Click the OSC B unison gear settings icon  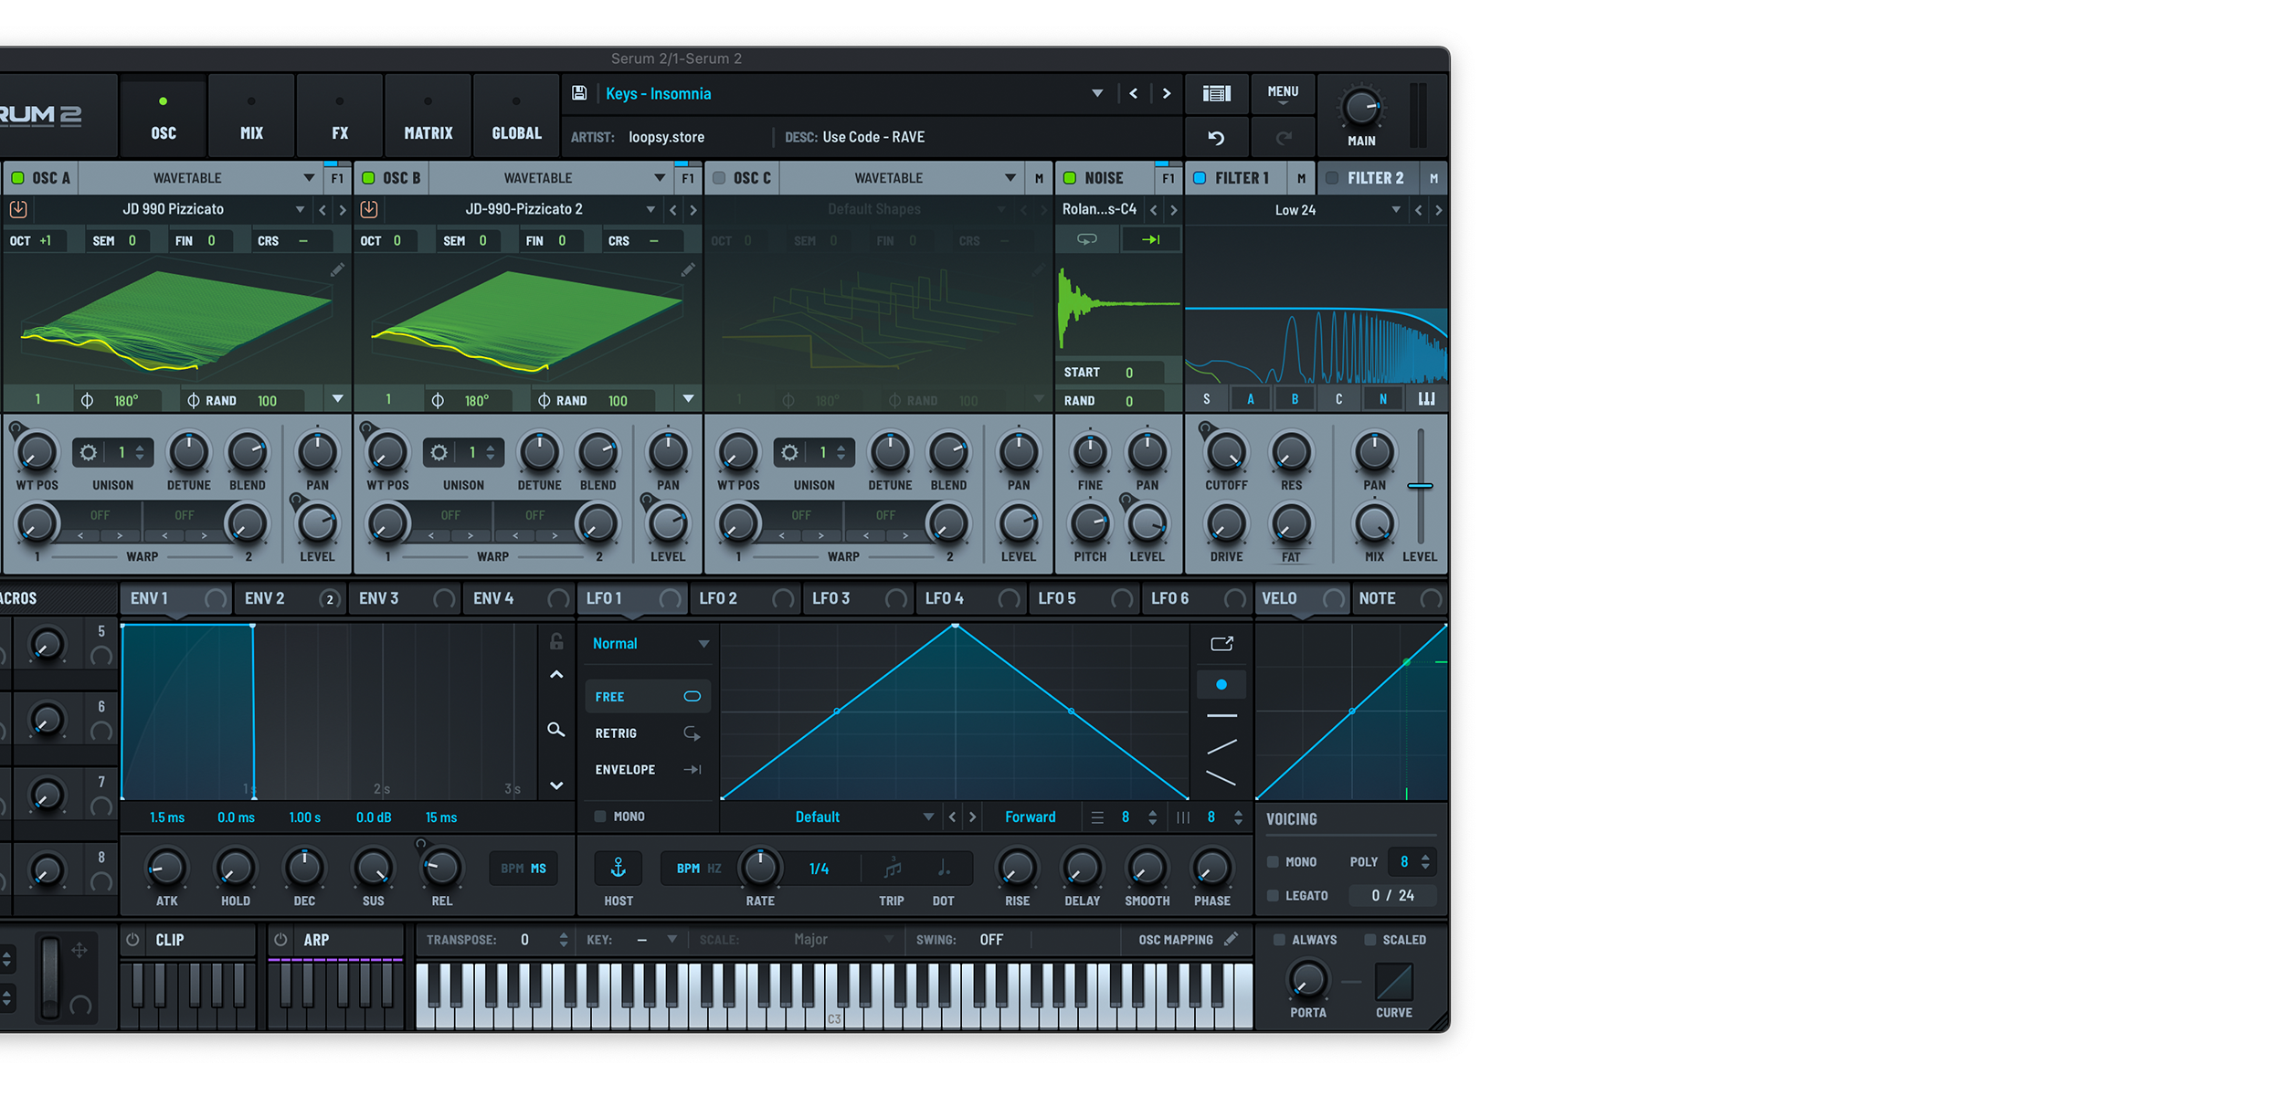(439, 452)
